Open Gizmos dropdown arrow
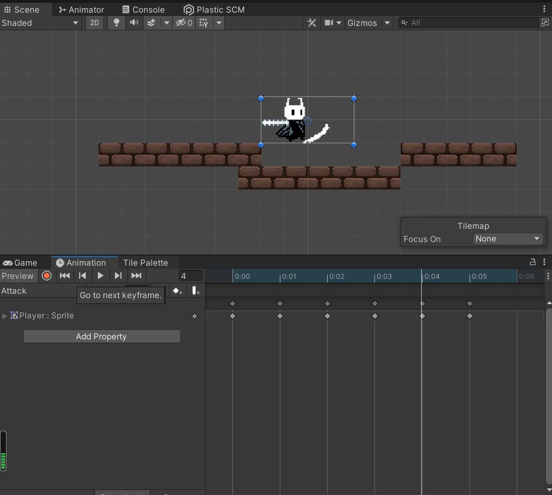 387,23
